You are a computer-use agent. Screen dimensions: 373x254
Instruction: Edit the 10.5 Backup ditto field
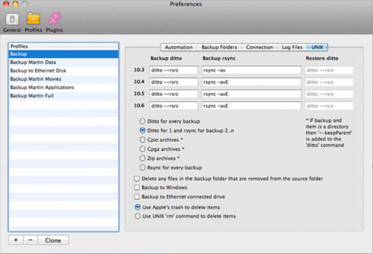(174, 94)
